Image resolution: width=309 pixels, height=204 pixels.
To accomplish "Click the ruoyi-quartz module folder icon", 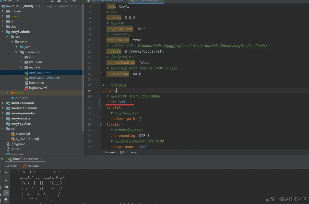I will point(8,118).
